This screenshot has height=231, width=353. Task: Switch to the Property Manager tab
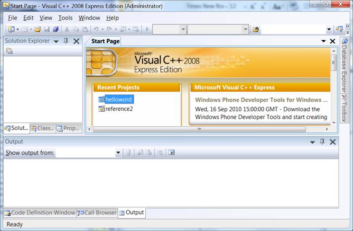coord(69,128)
